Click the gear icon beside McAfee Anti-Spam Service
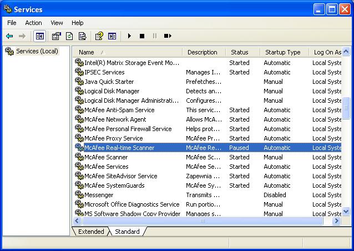This screenshot has width=354, height=251. tap(79, 110)
